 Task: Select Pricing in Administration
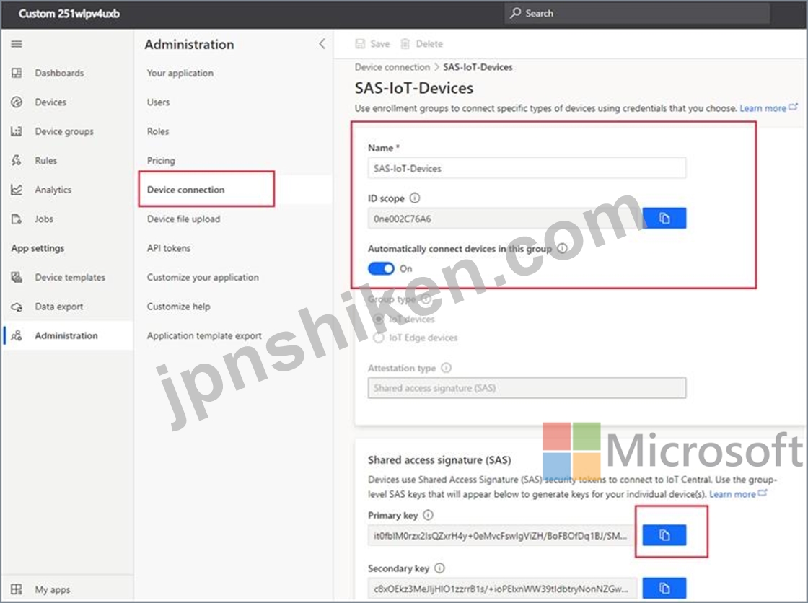(161, 160)
